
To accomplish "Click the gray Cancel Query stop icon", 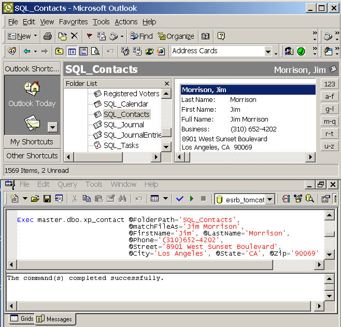I will click(x=203, y=199).
